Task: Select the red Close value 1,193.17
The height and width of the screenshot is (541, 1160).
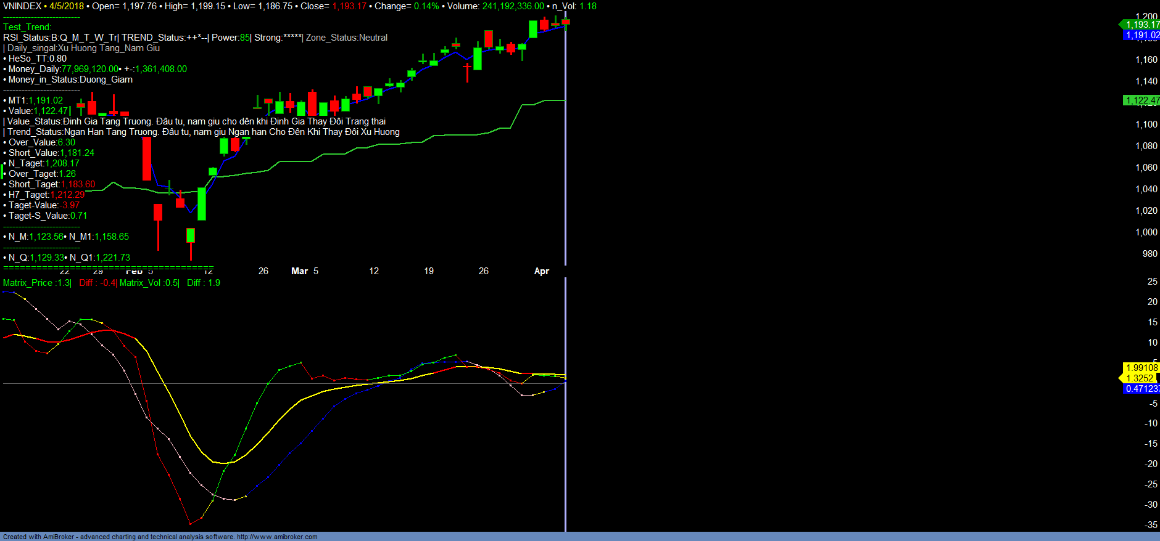Action: 349,6
